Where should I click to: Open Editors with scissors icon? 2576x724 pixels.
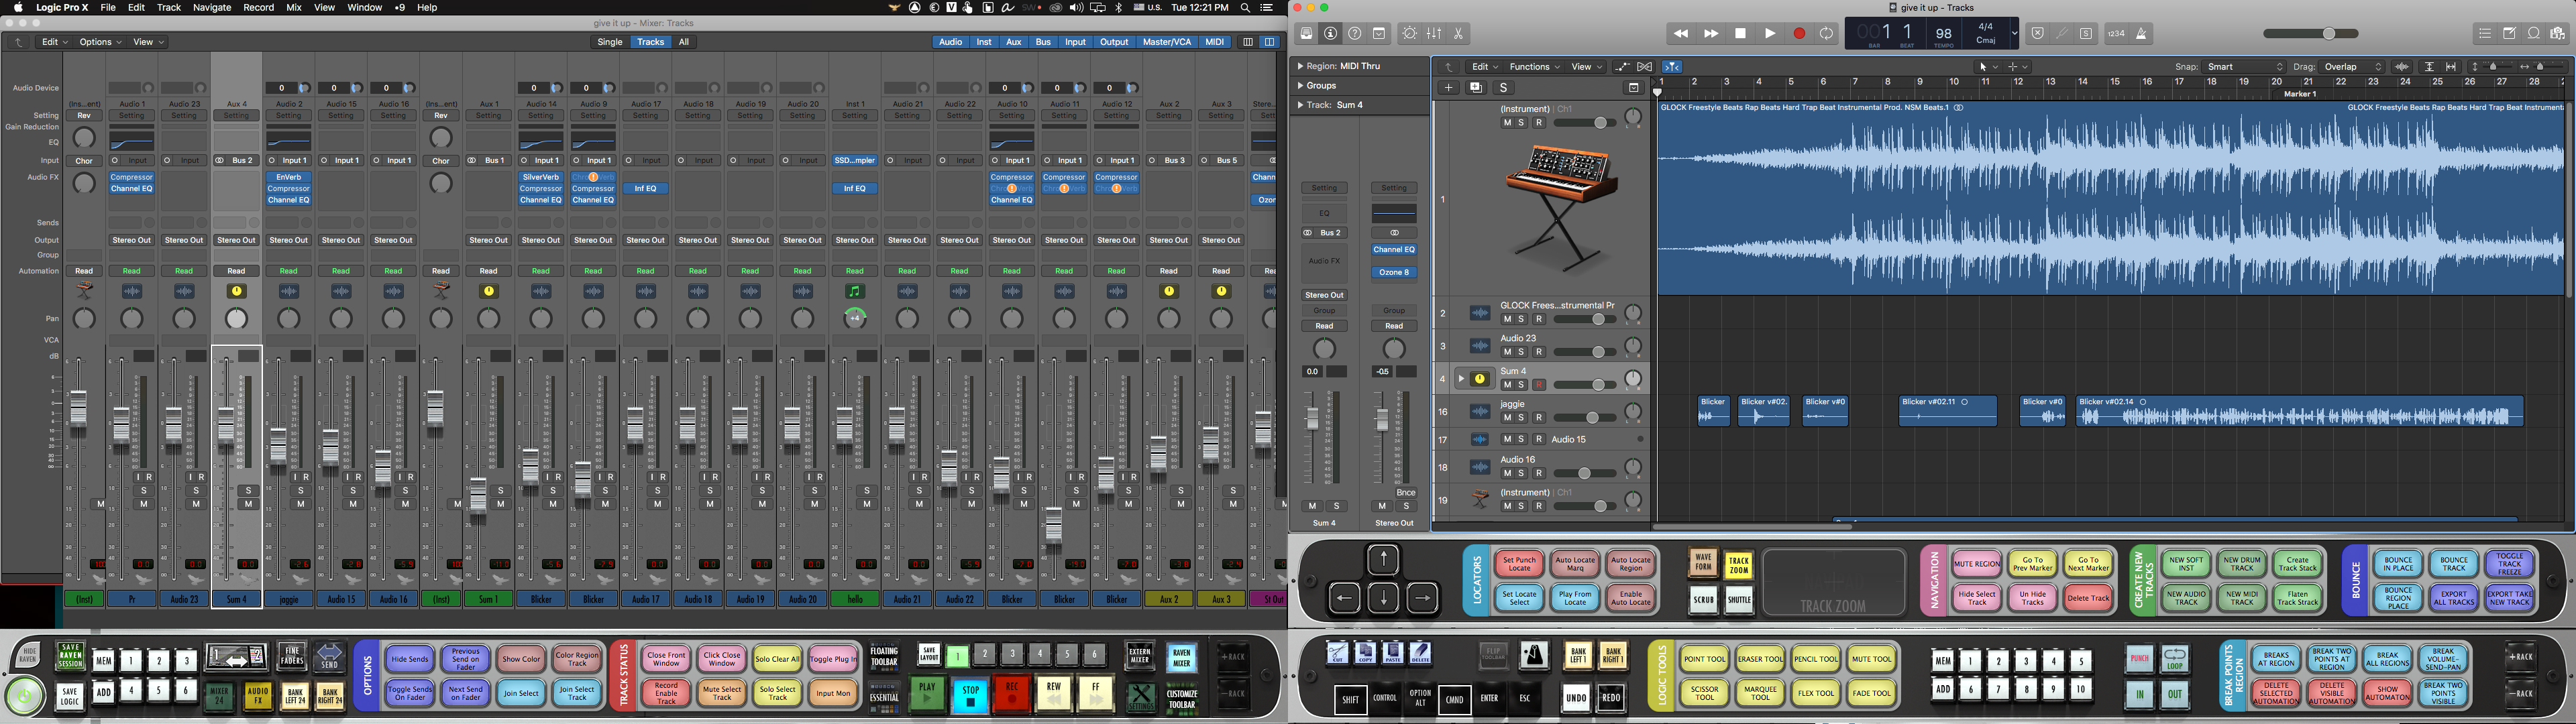tap(1459, 34)
